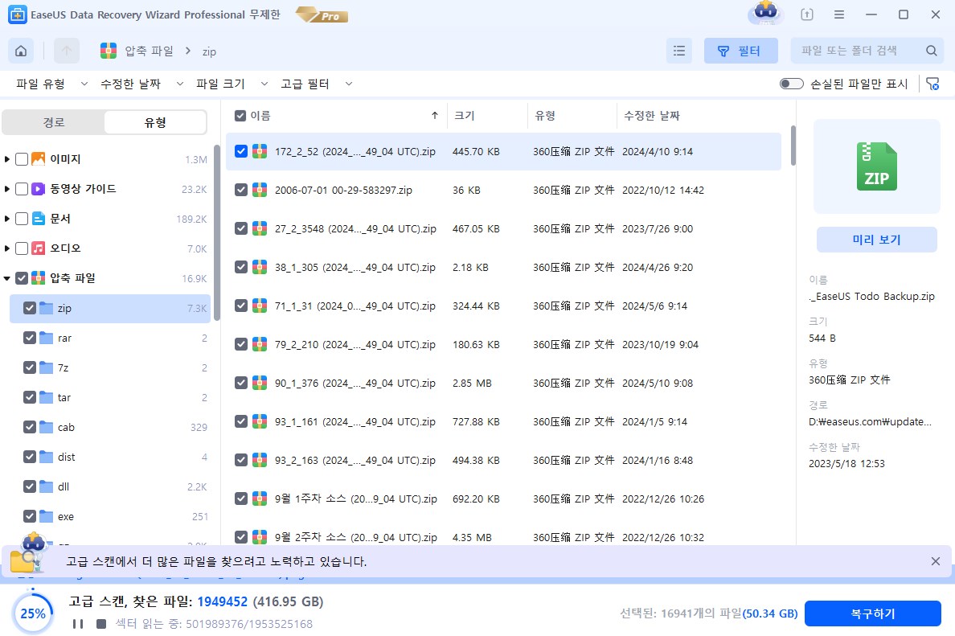
Task: Click the scan helper robot icon in banner
Action: pos(31,553)
